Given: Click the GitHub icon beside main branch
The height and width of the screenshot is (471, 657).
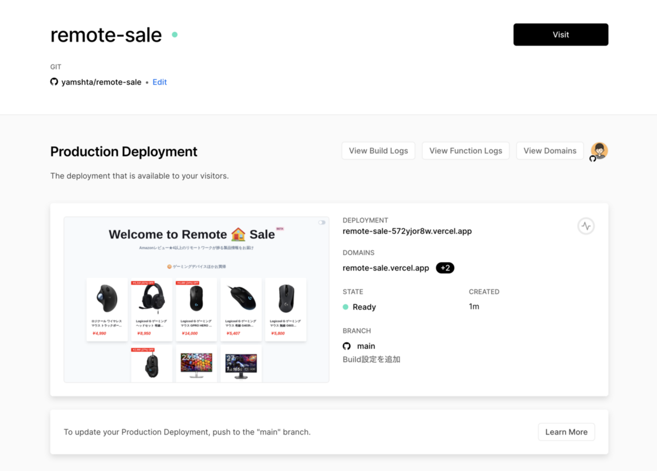Looking at the screenshot, I should 347,346.
